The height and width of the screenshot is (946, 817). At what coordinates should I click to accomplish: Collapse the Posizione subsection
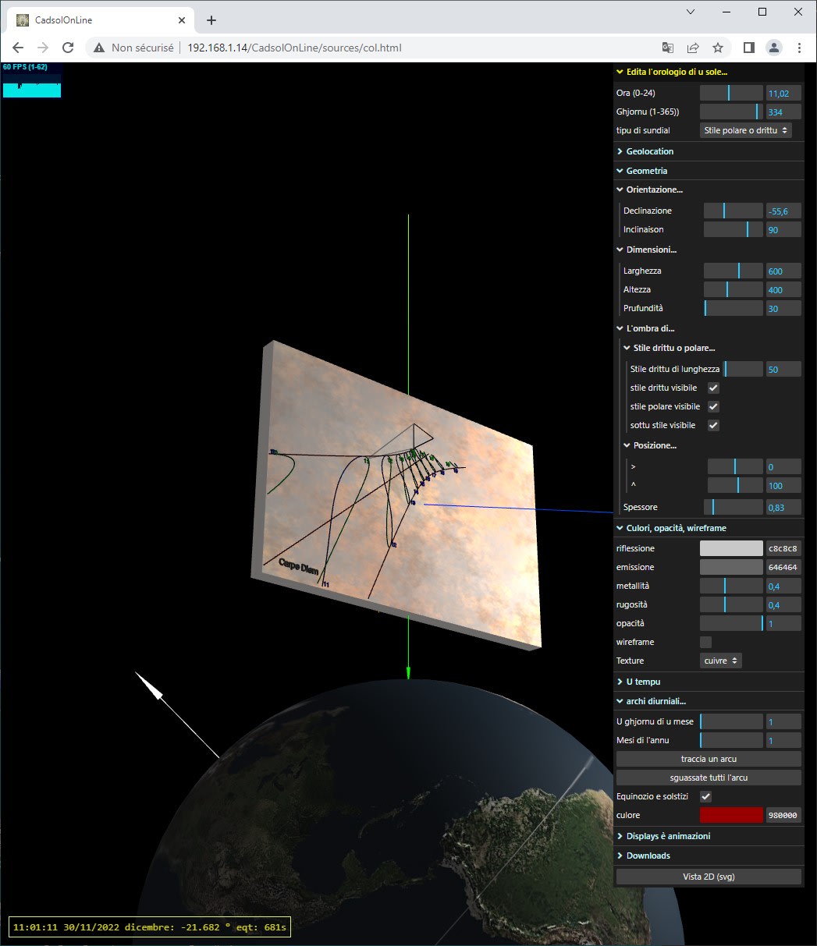pyautogui.click(x=712, y=445)
